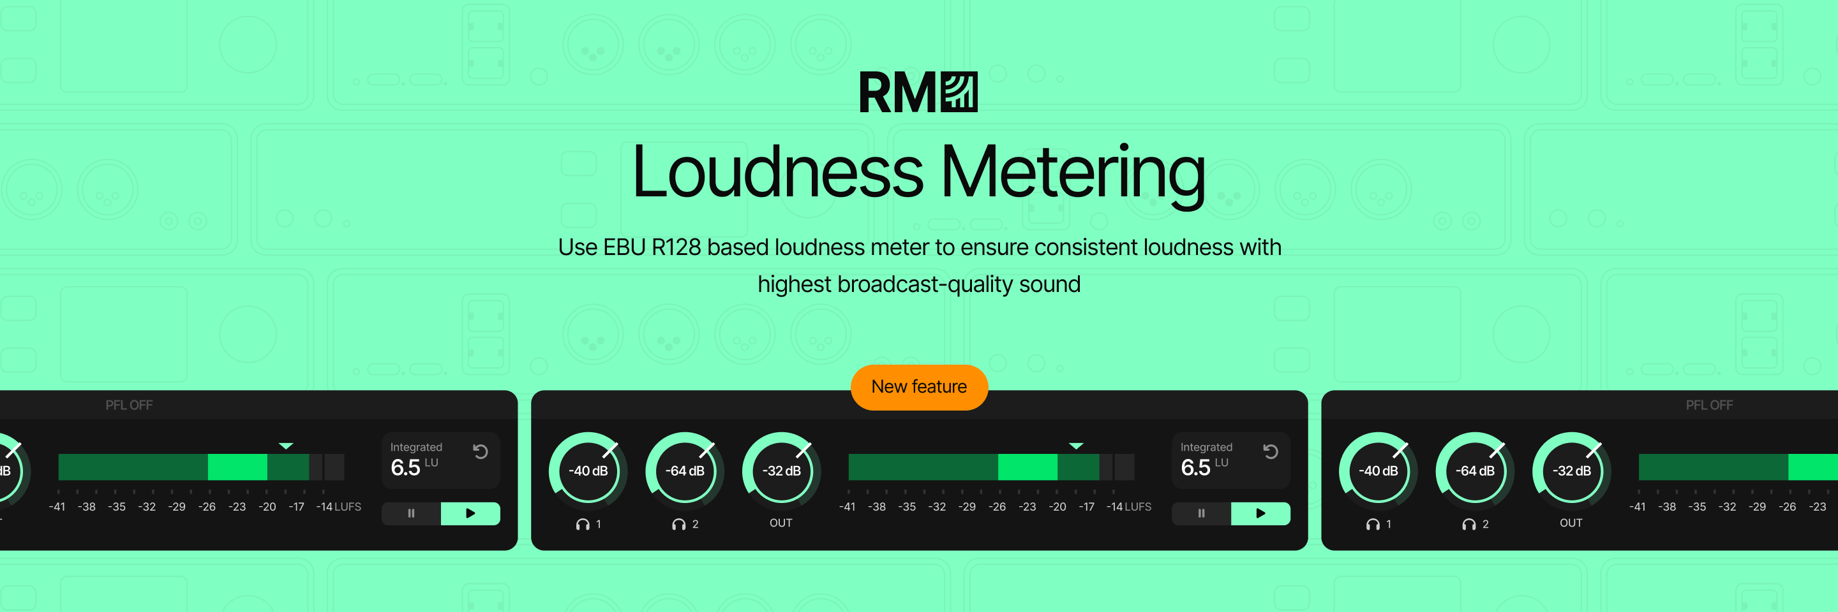1838x612 pixels.
Task: Click the -32 scale label in the middle panel
Action: click(x=937, y=507)
